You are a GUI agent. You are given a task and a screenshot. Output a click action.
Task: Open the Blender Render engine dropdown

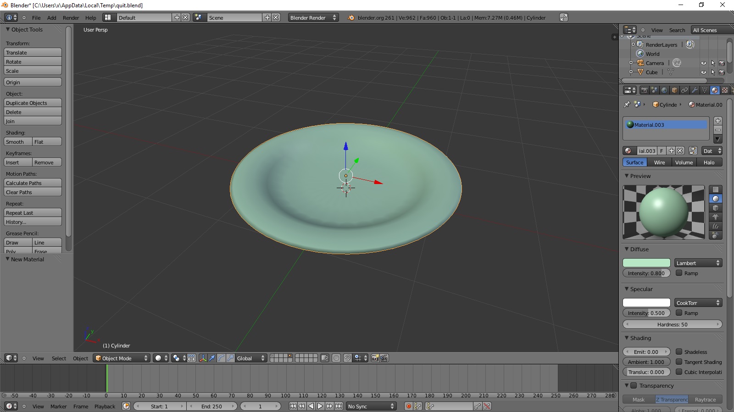(x=312, y=17)
